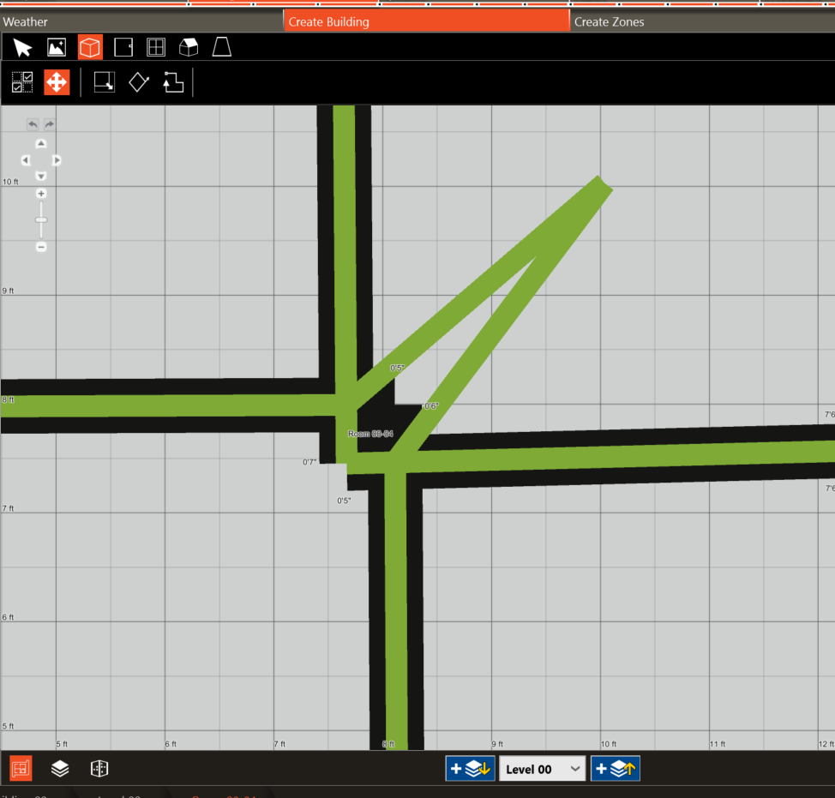
Task: Select the orange 3D box building tool
Action: [x=90, y=47]
